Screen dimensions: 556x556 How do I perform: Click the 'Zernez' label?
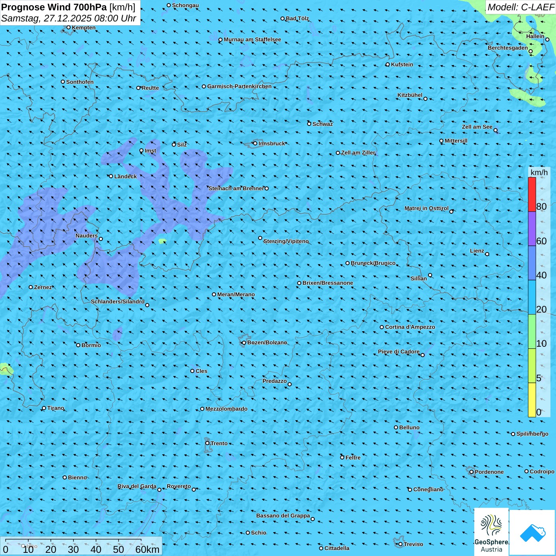(x=43, y=287)
